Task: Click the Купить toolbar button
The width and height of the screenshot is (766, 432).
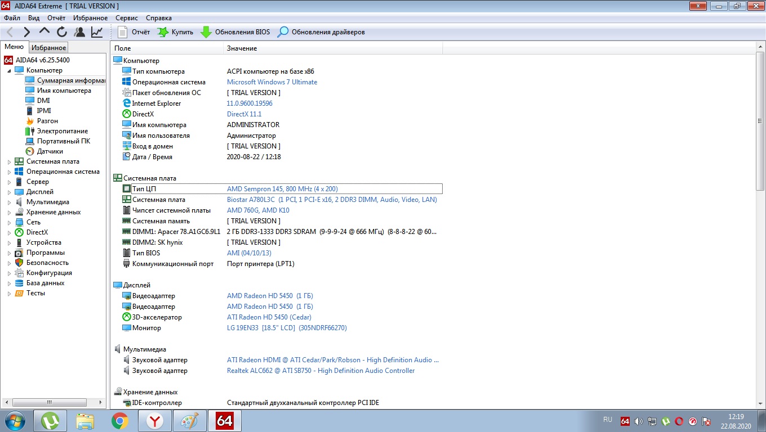Action: click(175, 32)
